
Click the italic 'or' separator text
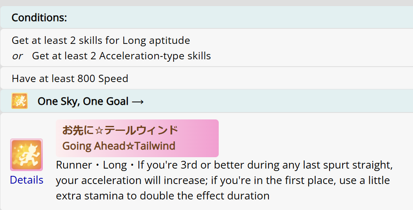coord(17,56)
